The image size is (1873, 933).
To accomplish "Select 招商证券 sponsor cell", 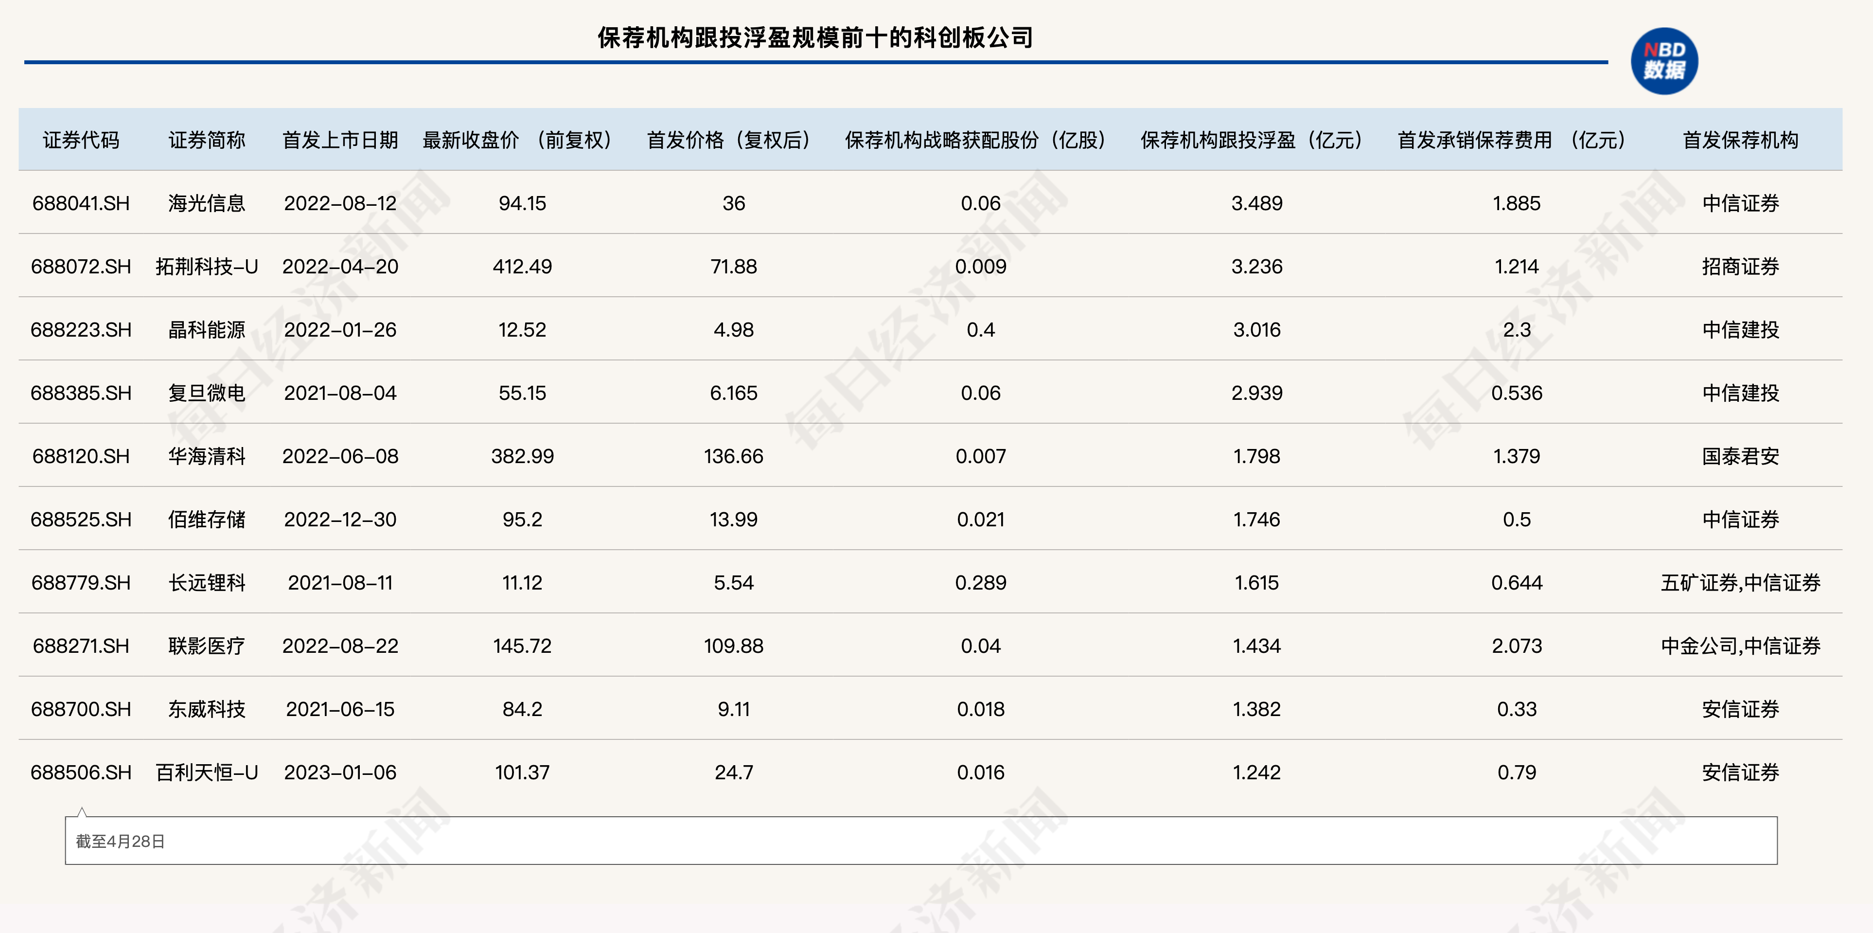I will [x=1740, y=266].
